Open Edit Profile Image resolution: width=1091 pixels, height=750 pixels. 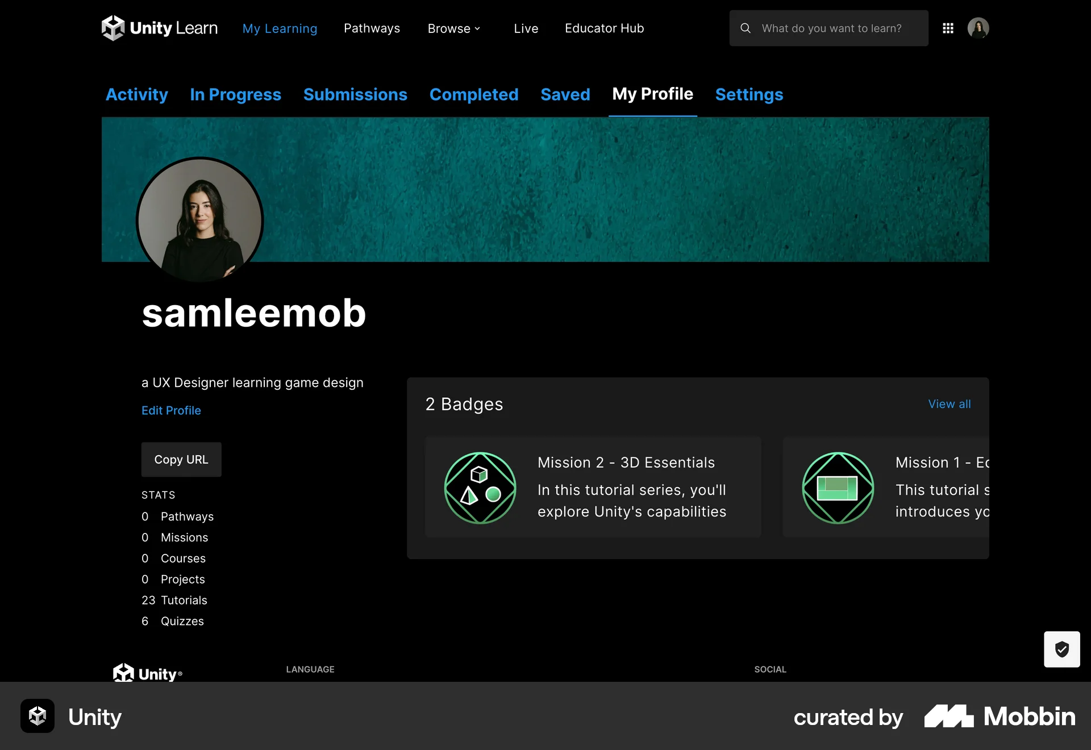click(170, 410)
